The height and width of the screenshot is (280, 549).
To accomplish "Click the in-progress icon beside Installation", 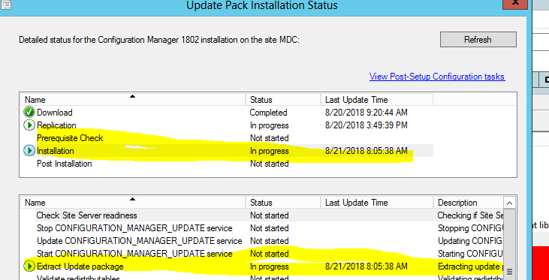I will pos(29,151).
